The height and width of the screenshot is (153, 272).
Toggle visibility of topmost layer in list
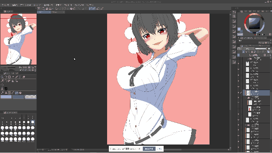tap(238, 64)
